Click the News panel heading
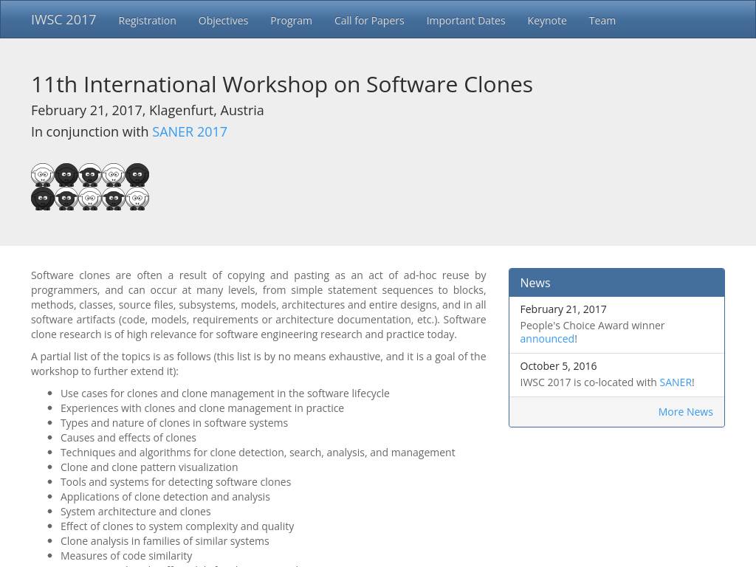 coord(616,283)
